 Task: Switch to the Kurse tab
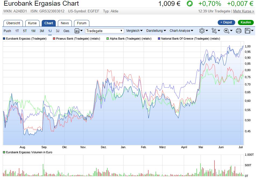click(32, 23)
